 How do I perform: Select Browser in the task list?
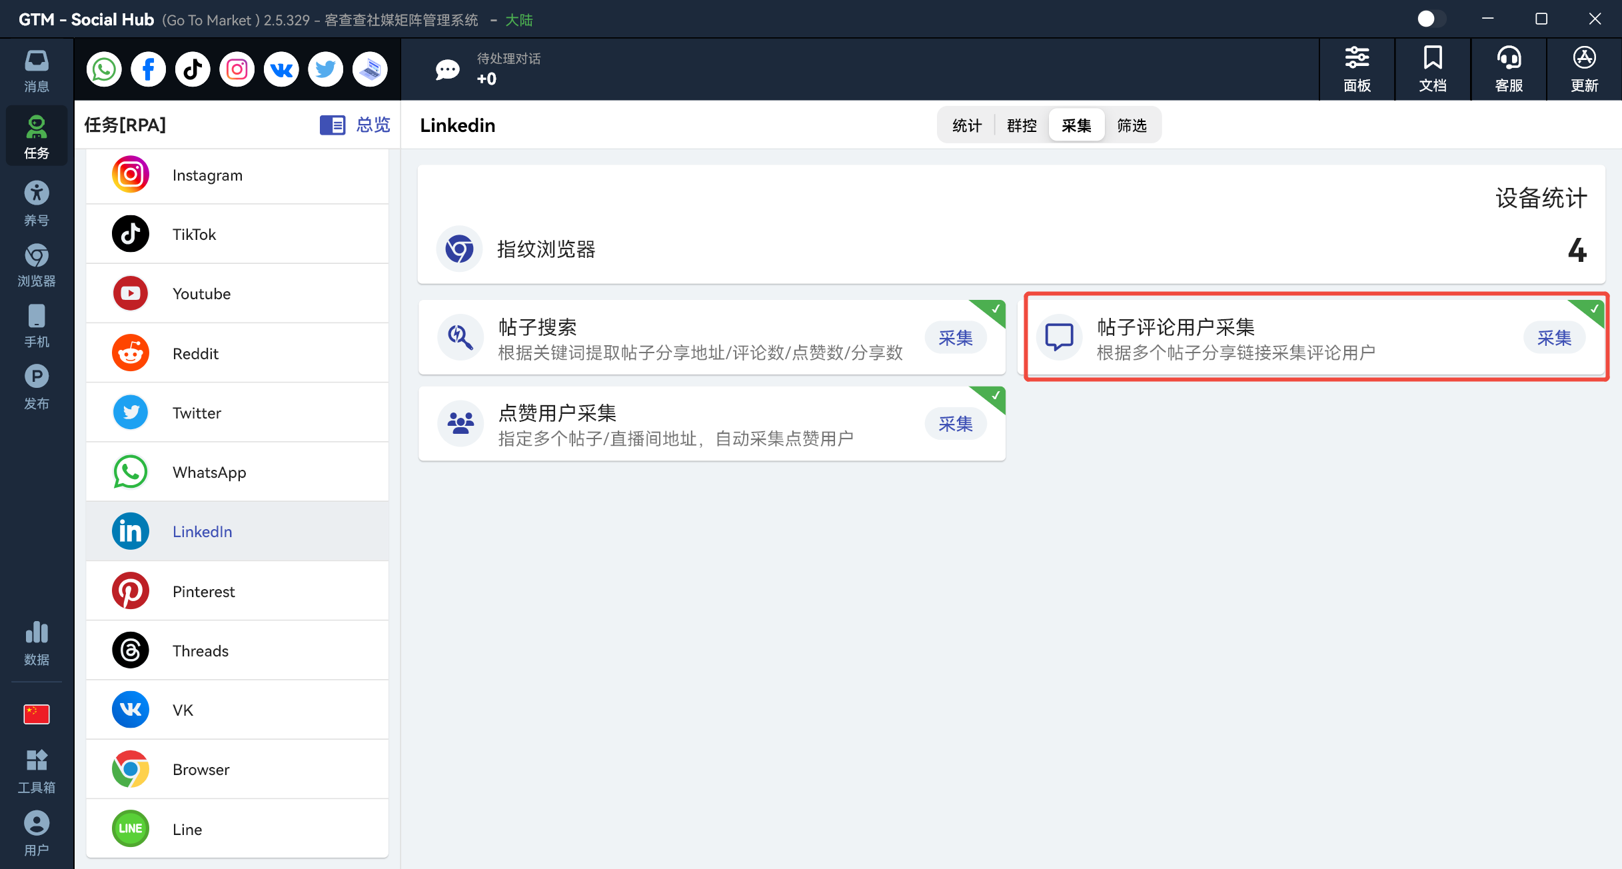pyautogui.click(x=237, y=769)
